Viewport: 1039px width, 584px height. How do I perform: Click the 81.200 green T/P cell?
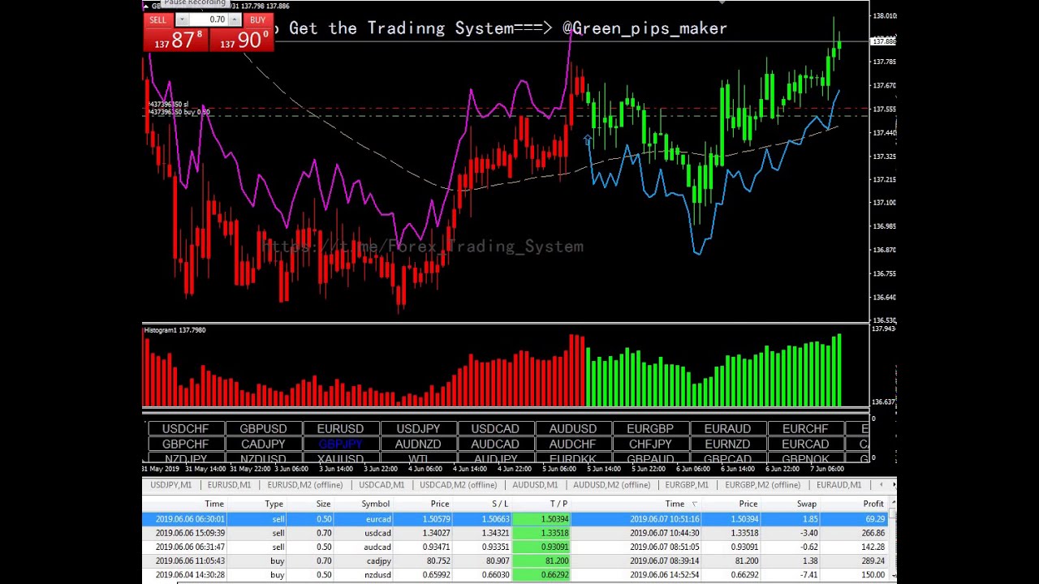pos(542,560)
